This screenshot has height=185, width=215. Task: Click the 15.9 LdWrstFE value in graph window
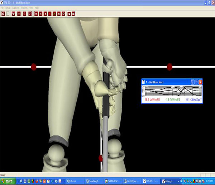pyautogui.click(x=152, y=99)
